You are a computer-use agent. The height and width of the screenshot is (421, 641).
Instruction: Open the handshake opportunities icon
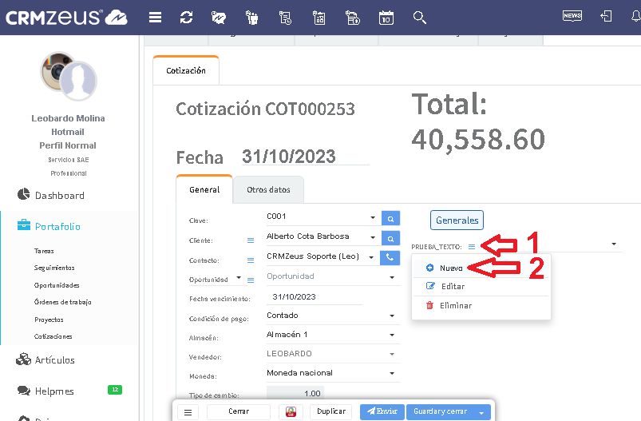[x=219, y=18]
